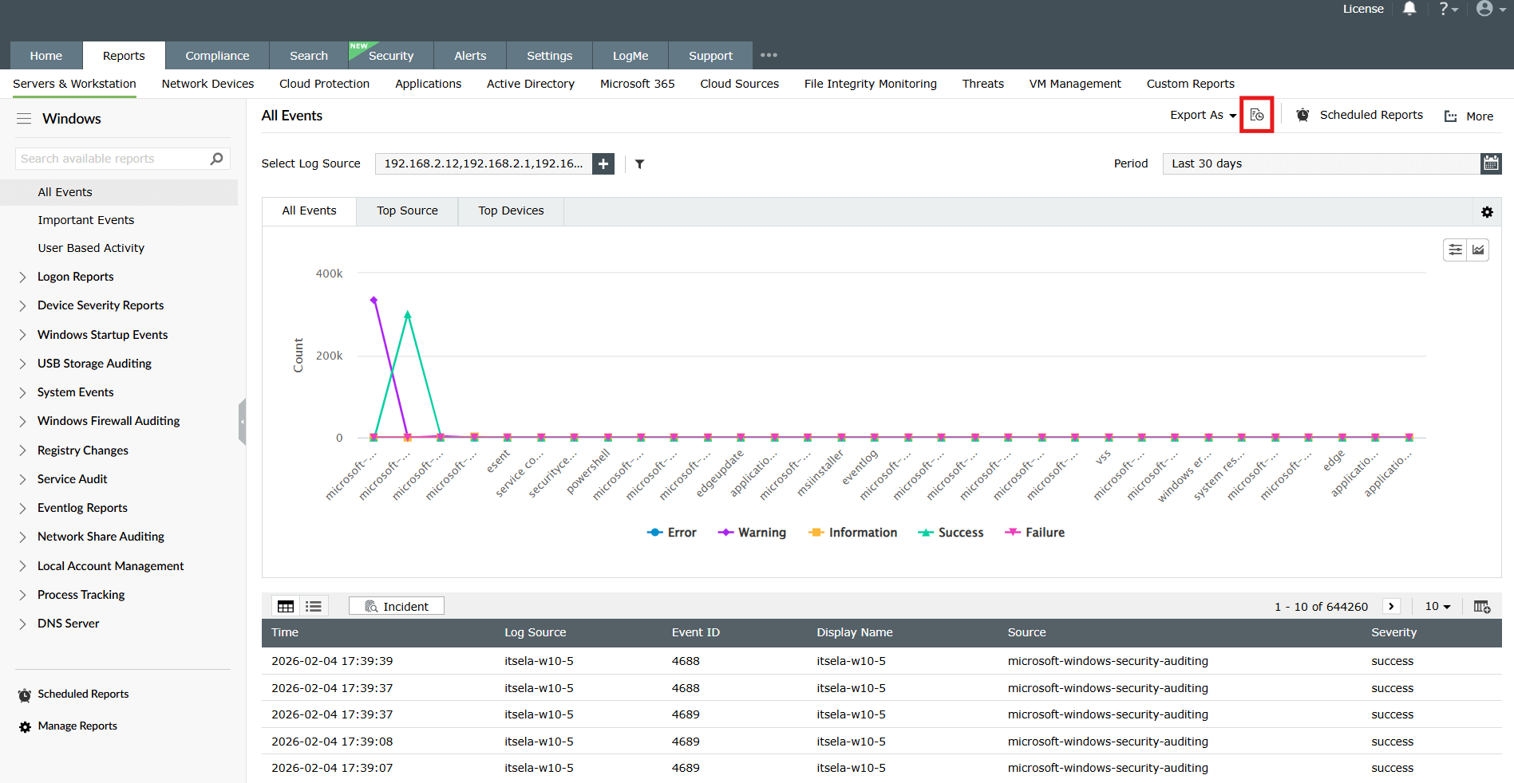Sort by the Event ID column header

[696, 632]
